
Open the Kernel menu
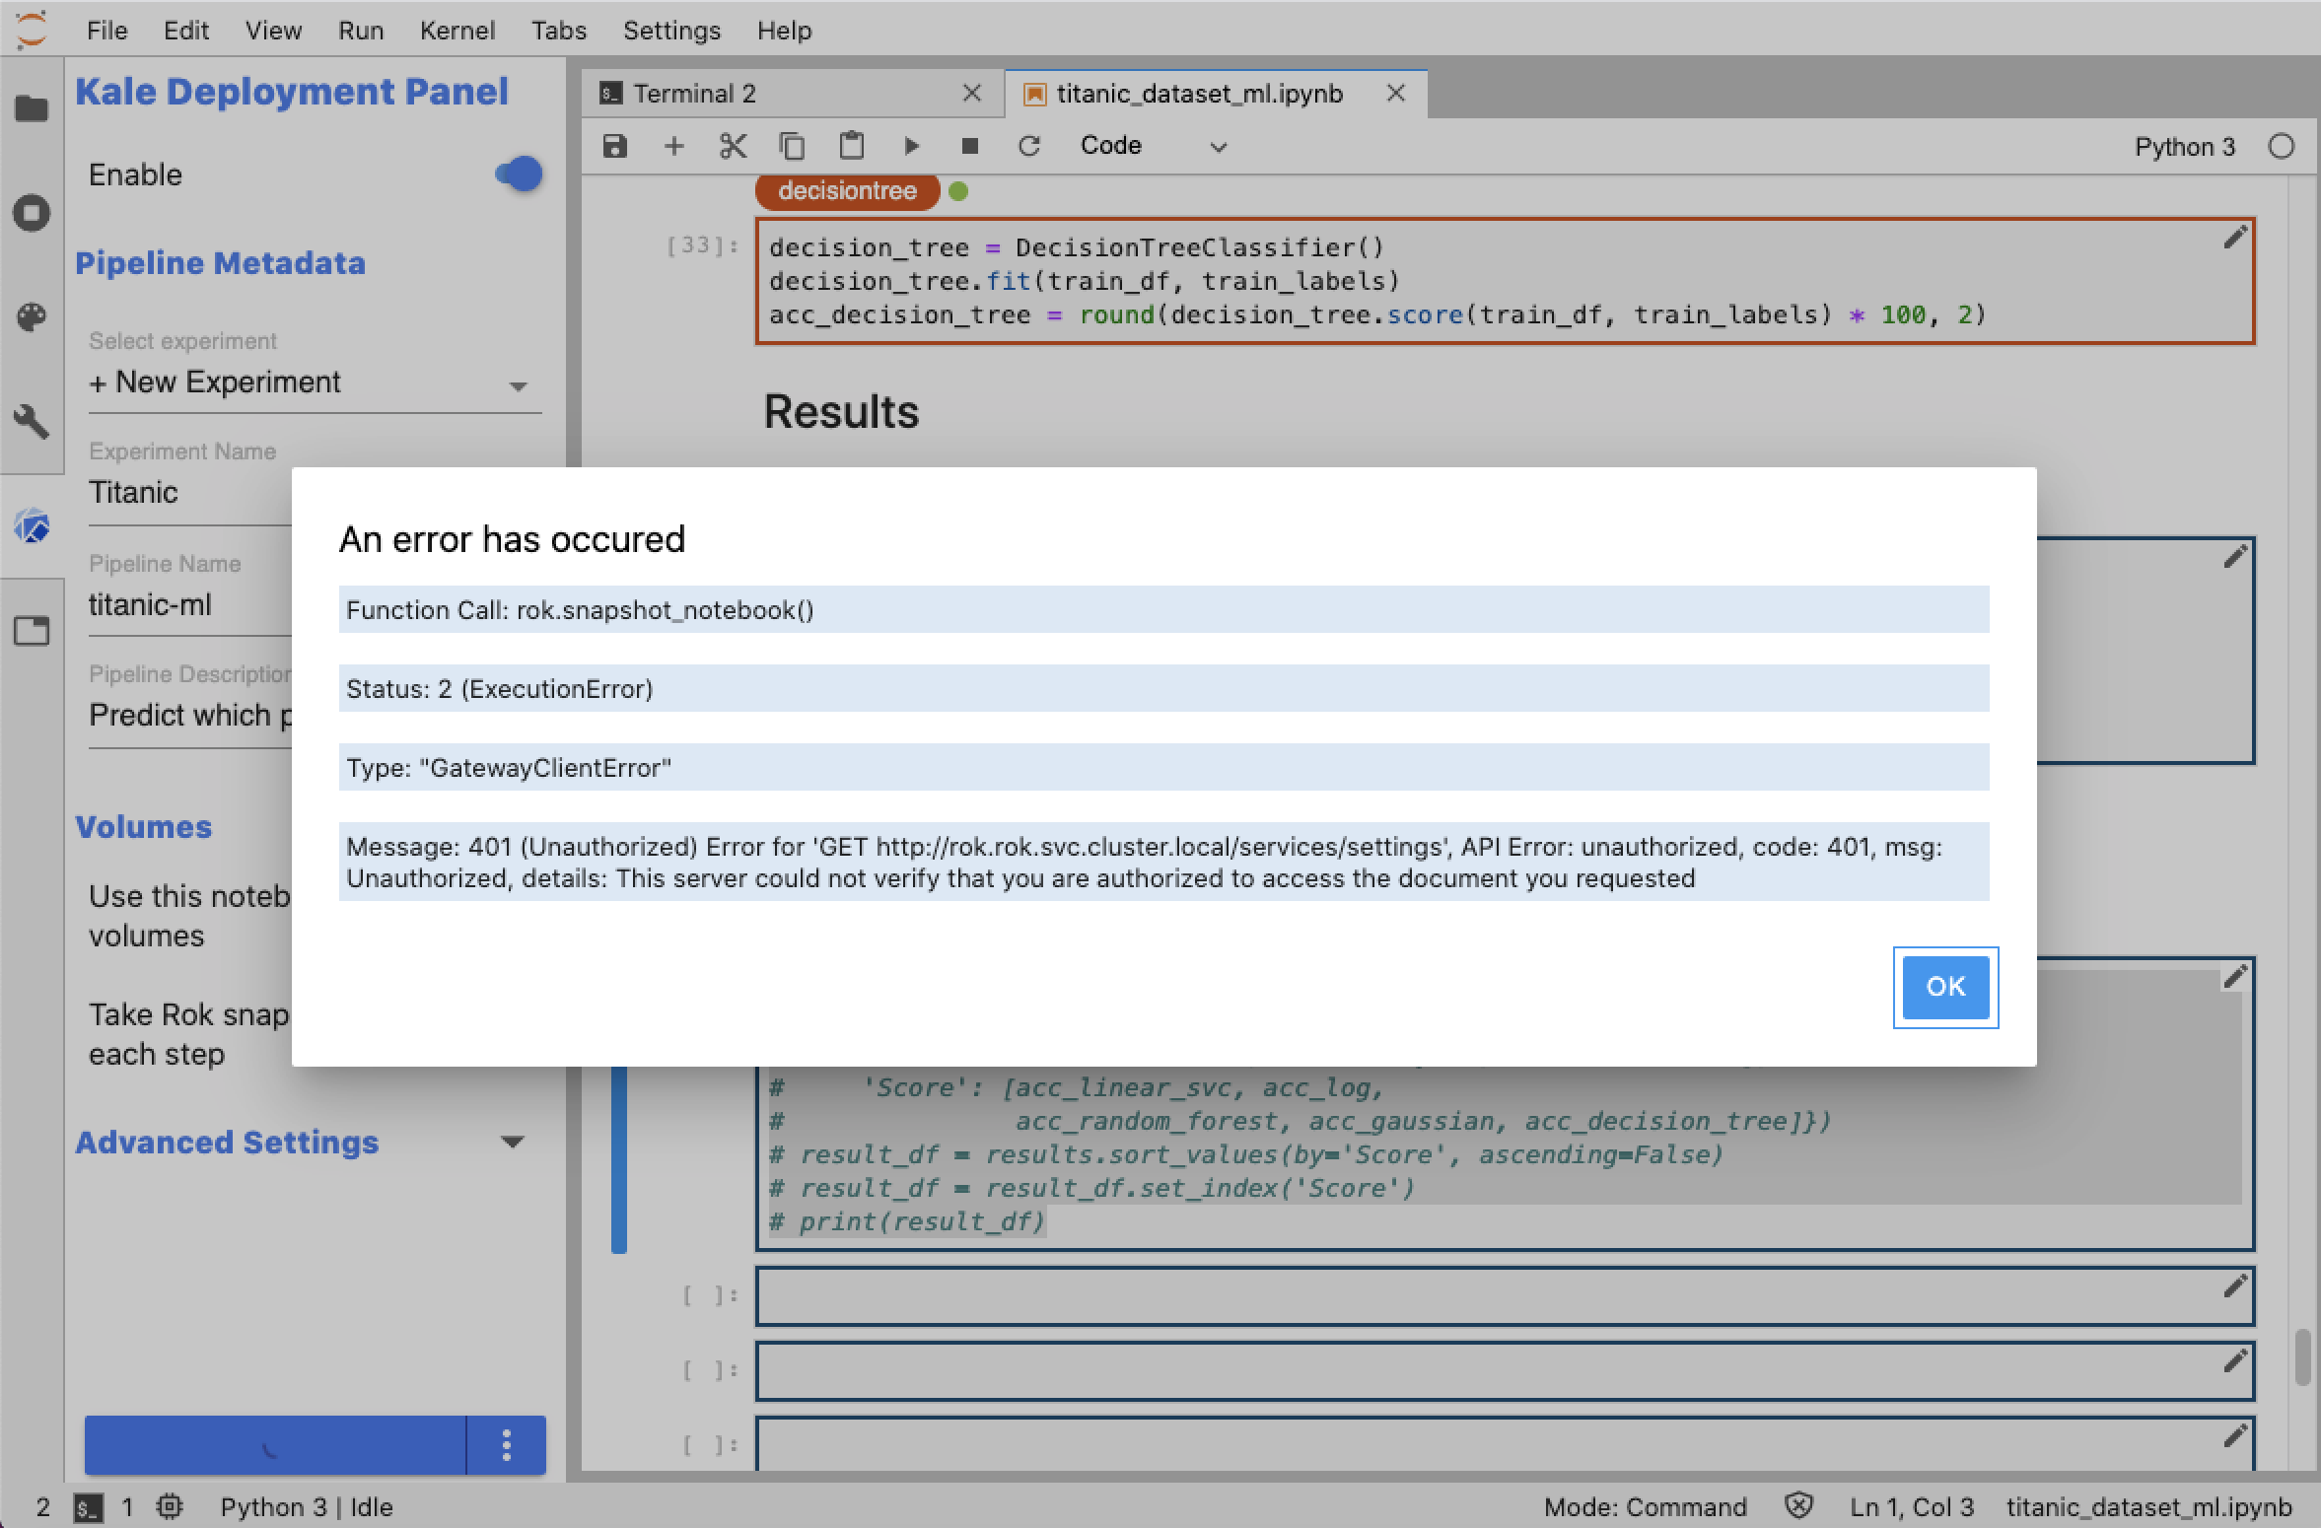[x=457, y=31]
